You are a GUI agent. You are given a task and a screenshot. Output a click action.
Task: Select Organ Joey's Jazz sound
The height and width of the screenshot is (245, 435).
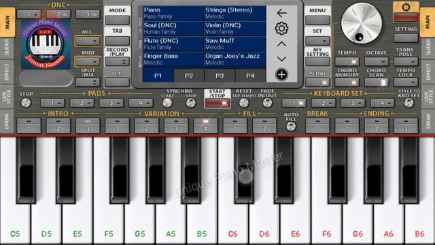click(235, 59)
